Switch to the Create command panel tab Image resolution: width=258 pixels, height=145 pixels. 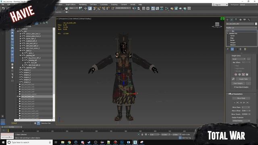pyautogui.click(x=227, y=20)
